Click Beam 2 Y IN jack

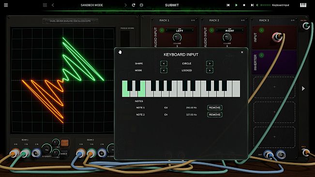91,153
